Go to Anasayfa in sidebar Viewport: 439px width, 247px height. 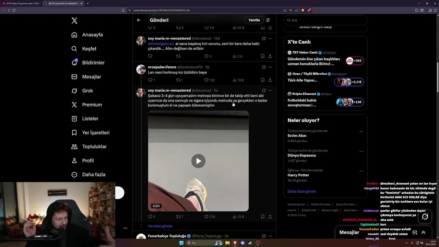pos(87,35)
